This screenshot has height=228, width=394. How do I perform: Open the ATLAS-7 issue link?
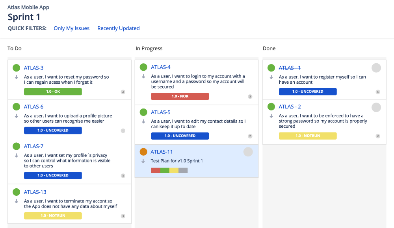tap(33, 146)
